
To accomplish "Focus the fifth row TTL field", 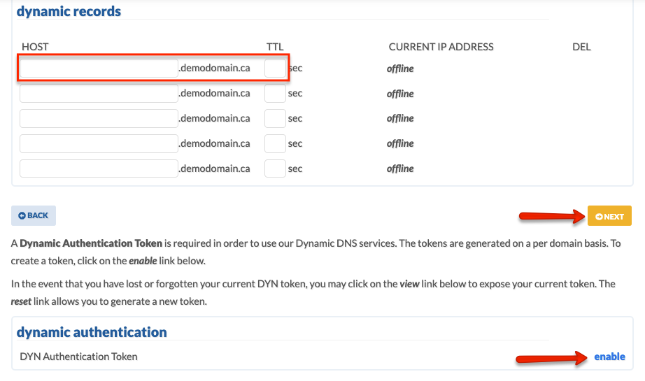I will click(x=275, y=168).
